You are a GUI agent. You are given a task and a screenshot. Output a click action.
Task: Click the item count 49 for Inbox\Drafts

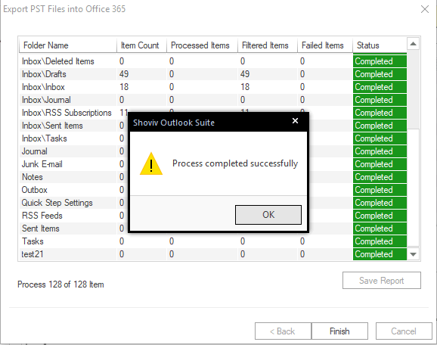click(124, 74)
